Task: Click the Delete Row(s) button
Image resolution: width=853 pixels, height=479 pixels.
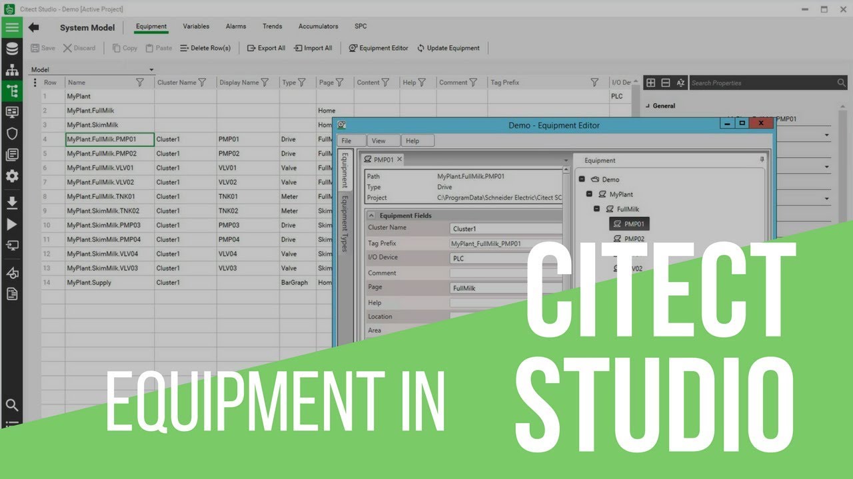Action: click(x=205, y=48)
